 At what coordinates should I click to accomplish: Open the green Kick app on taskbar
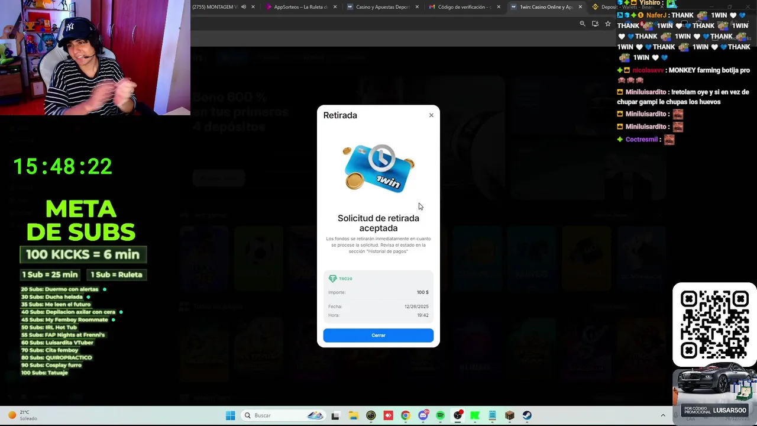(475, 415)
